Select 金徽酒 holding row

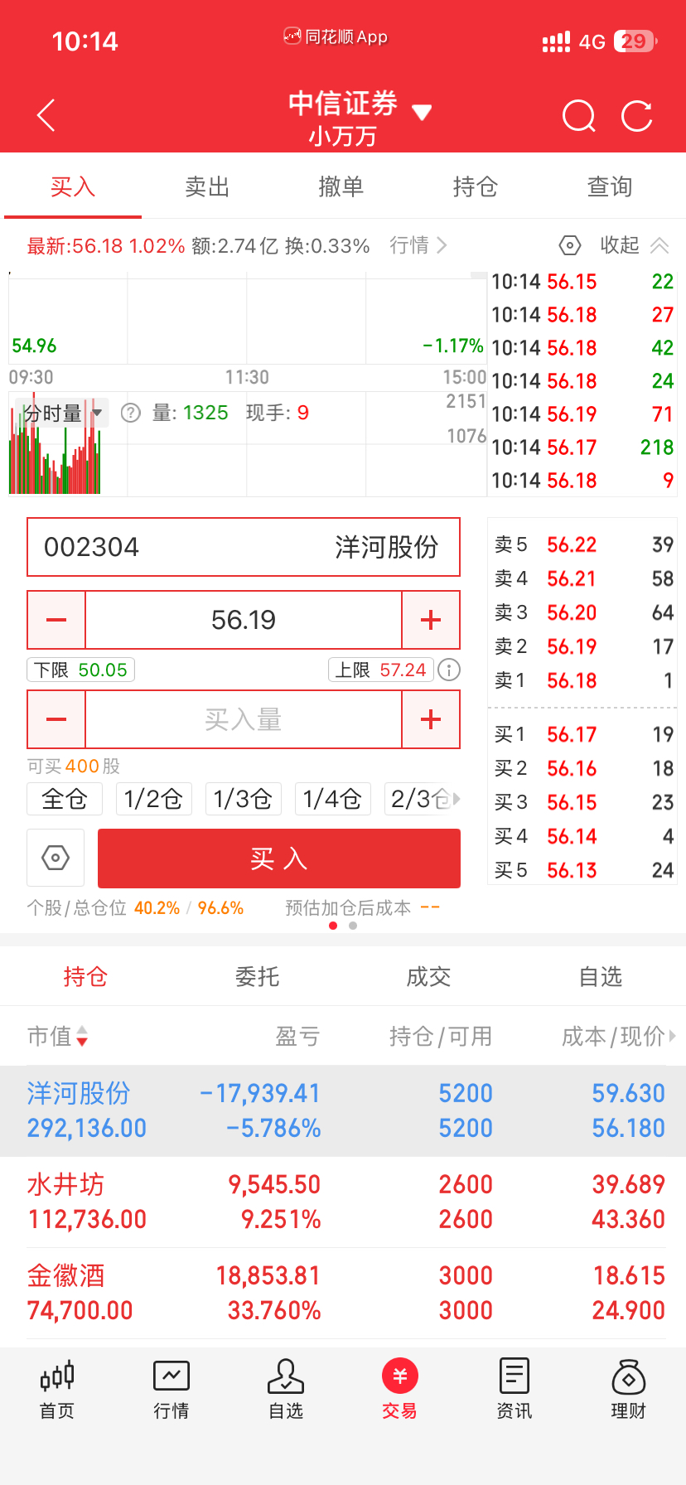tap(343, 1293)
